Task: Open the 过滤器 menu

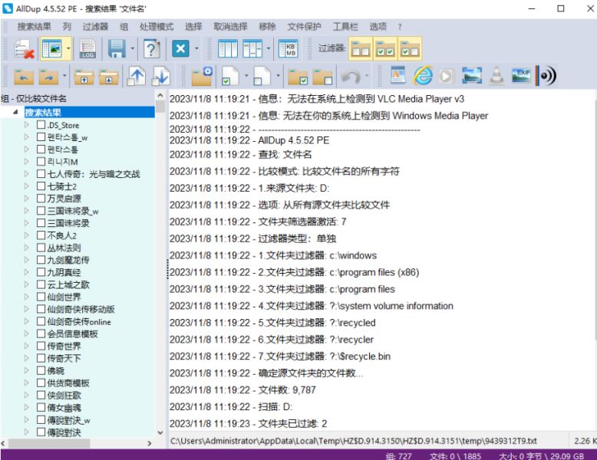Action: click(x=95, y=27)
